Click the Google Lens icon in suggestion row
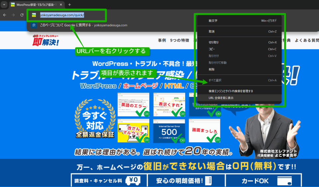The image size is (319, 187). pos(34,25)
